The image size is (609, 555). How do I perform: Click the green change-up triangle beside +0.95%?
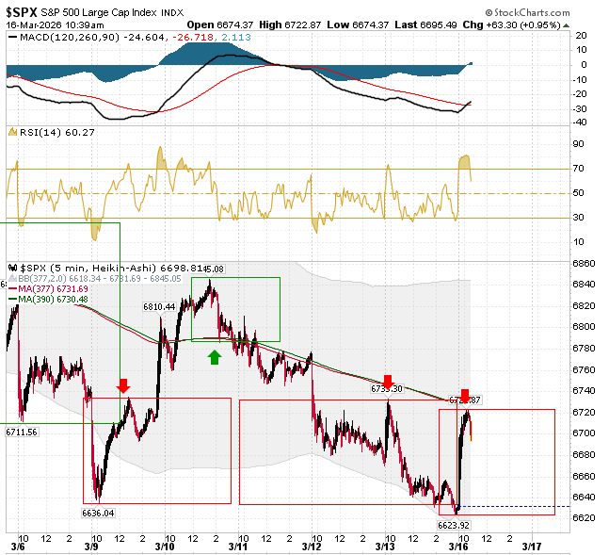(x=567, y=25)
